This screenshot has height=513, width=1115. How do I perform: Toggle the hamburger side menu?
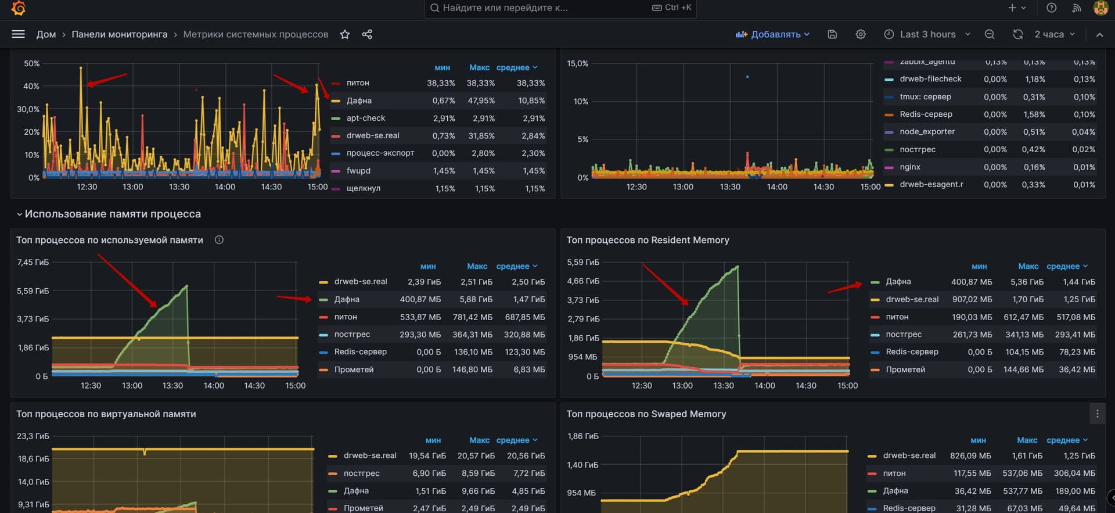pos(18,34)
